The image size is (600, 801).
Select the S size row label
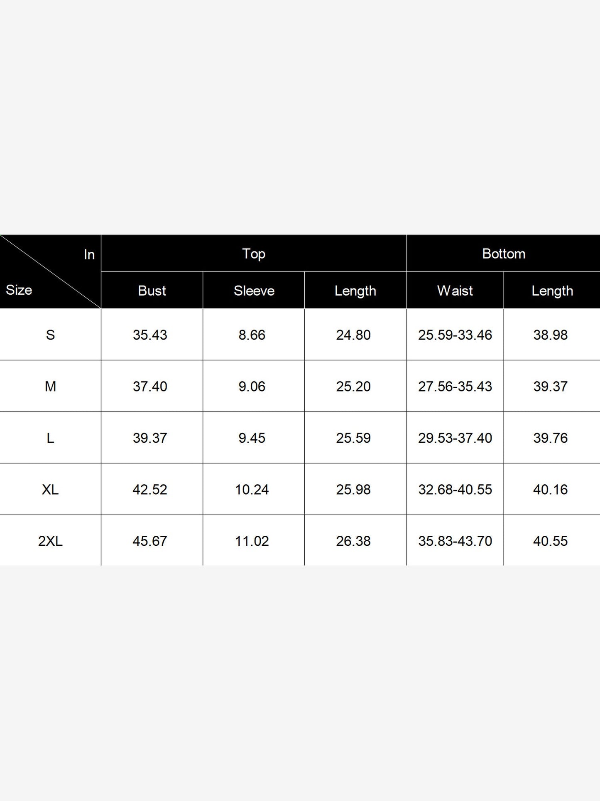[x=50, y=335]
